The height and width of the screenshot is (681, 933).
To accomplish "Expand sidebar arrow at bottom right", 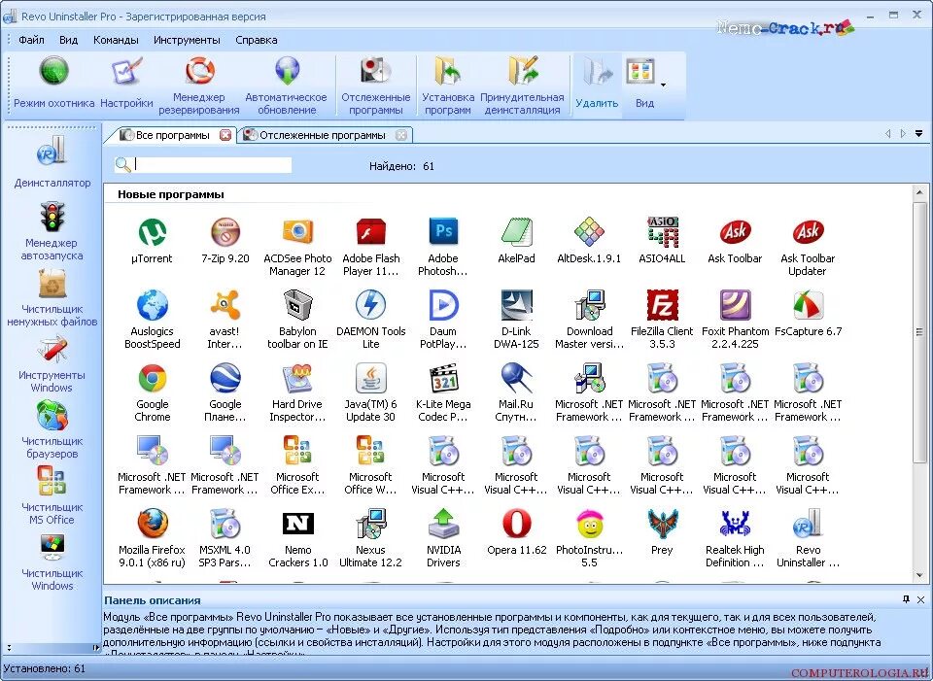I will (x=95, y=648).
